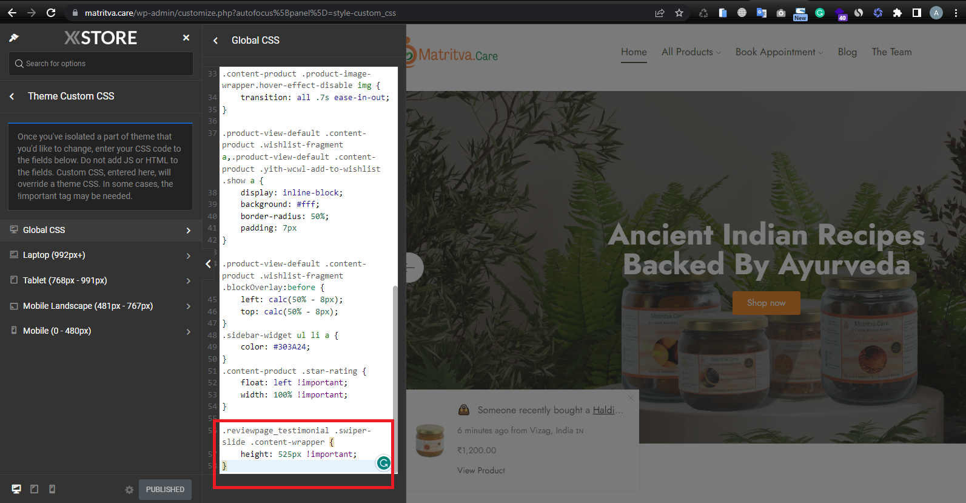This screenshot has height=503, width=966.
Task: Click the PUBLISHED button
Action: tap(165, 490)
